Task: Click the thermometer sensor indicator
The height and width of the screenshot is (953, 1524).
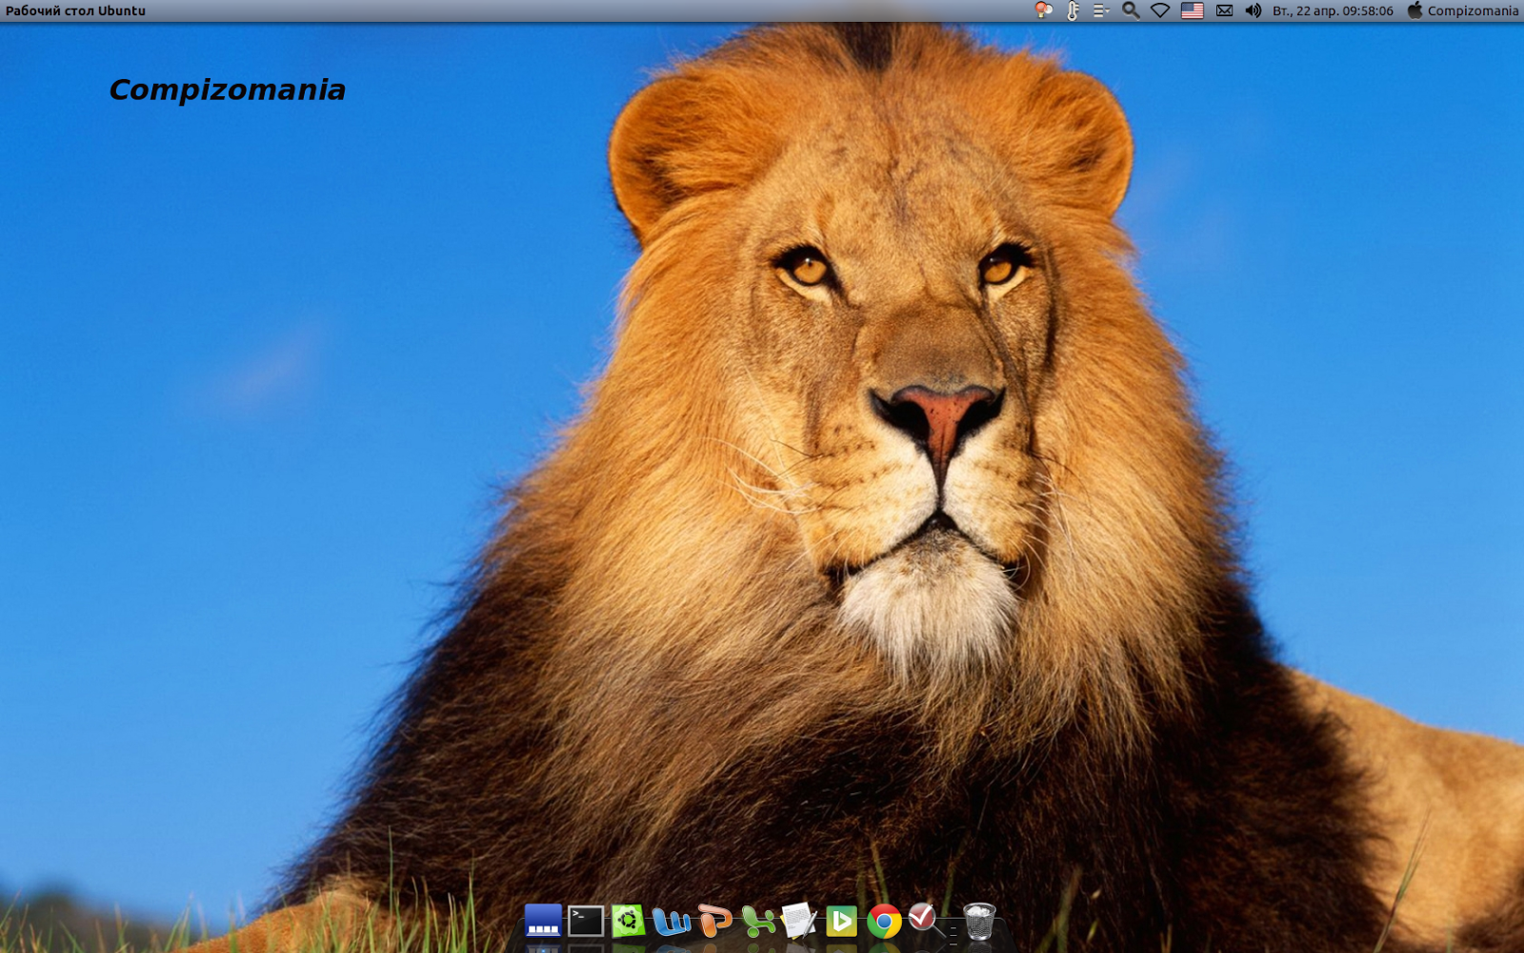Action: point(1073,10)
